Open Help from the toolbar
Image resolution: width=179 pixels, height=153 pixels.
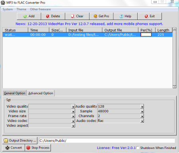[125, 16]
